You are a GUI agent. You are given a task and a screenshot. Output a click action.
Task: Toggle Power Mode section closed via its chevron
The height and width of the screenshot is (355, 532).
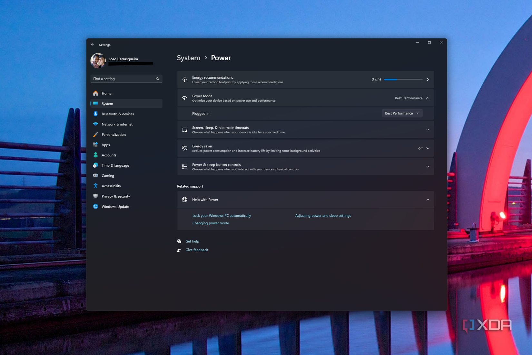[x=428, y=98]
